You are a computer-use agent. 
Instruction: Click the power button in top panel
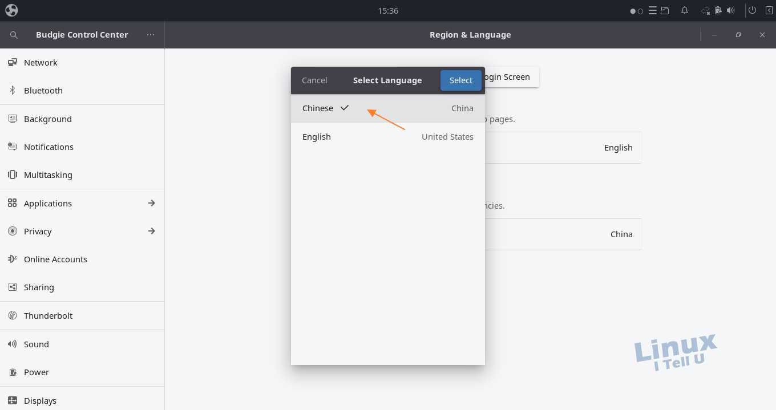tap(752, 10)
